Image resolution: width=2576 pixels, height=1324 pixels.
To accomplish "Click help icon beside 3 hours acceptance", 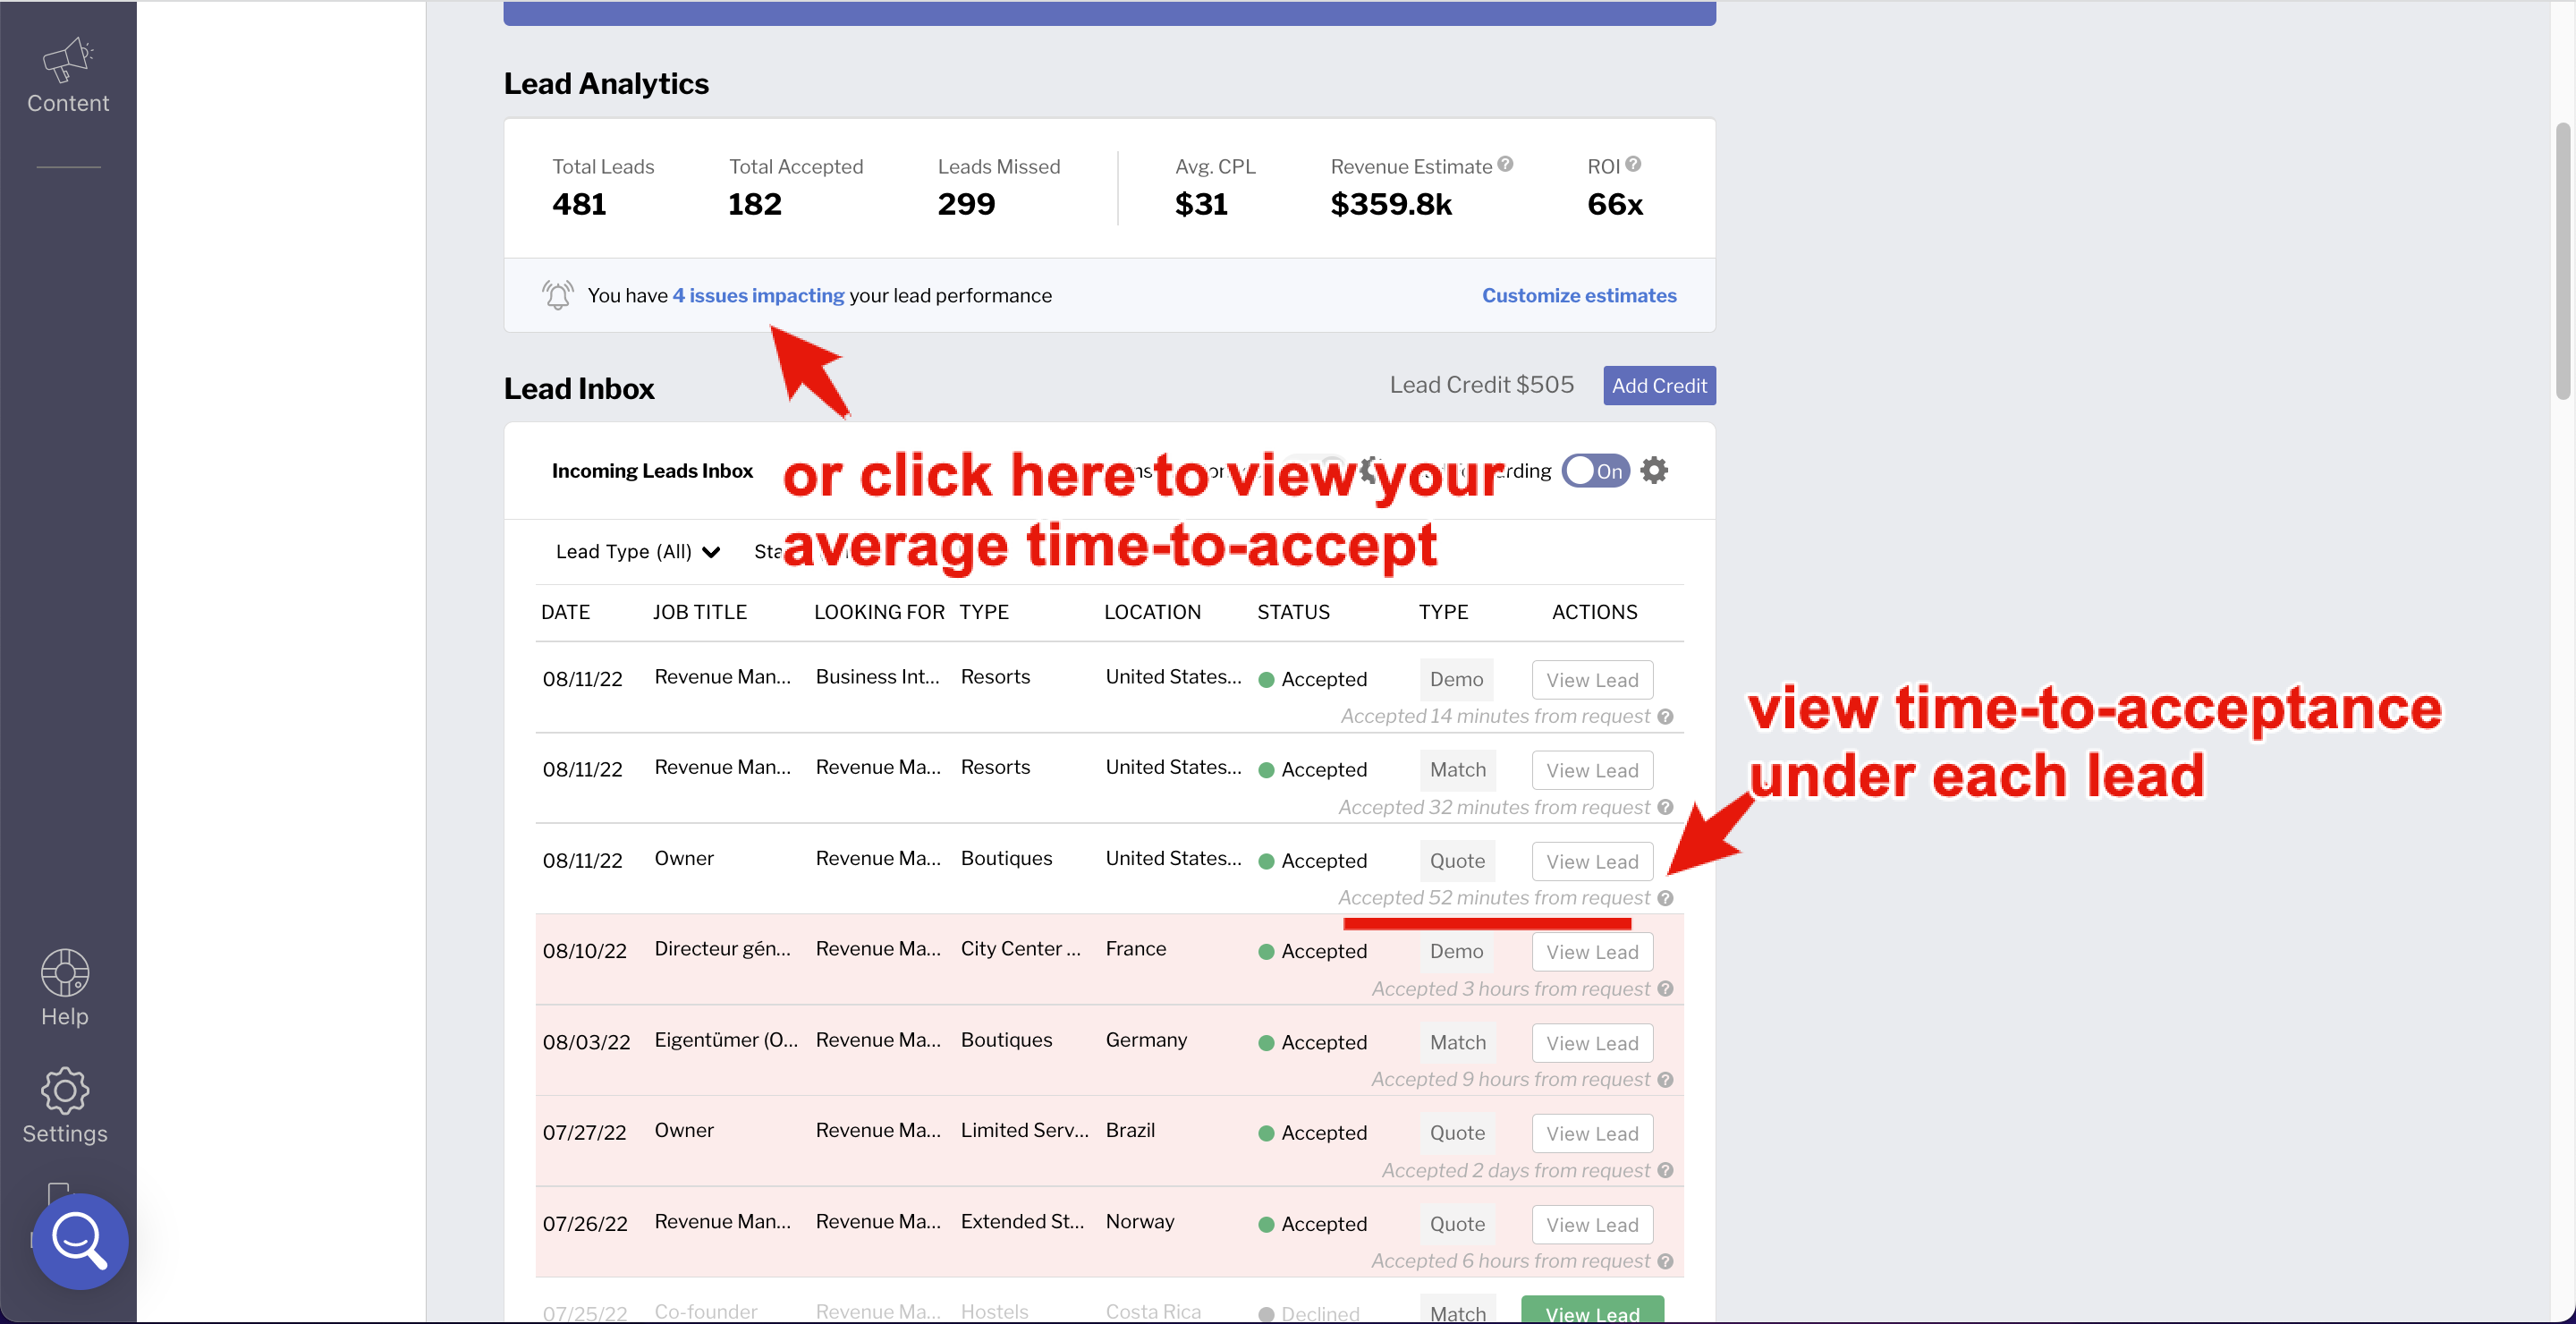I will 1665,989.
